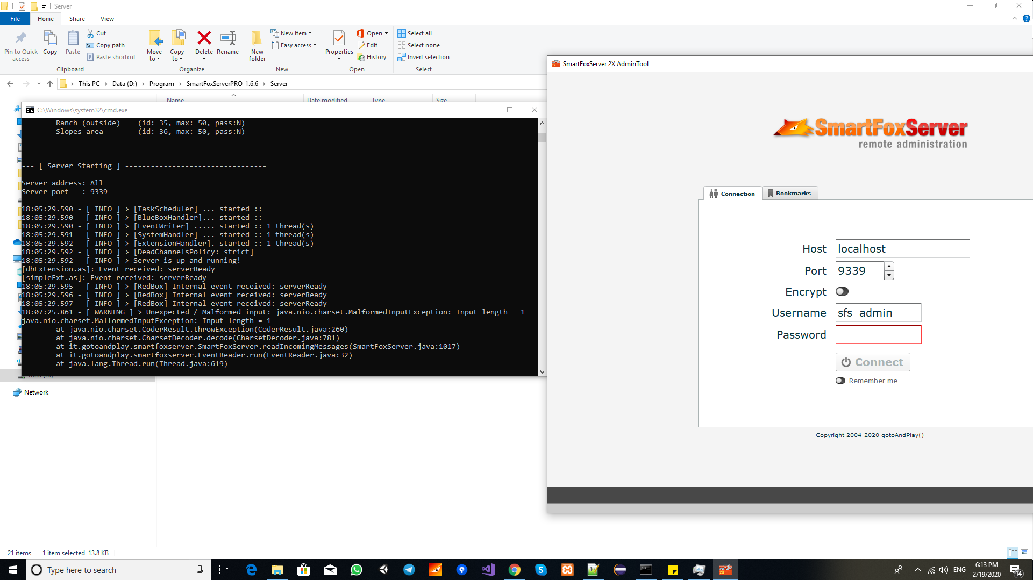Expand the New item dropdown
This screenshot has height=580, width=1033.
(292, 33)
